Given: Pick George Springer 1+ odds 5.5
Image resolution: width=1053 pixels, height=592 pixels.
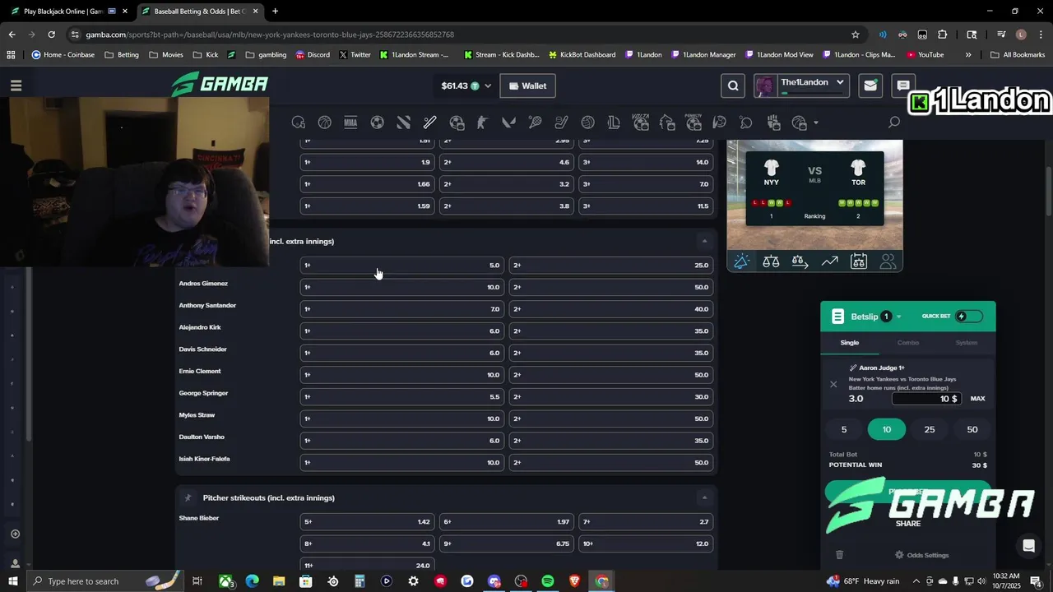Looking at the screenshot, I should (402, 396).
